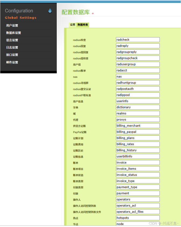The height and width of the screenshot is (227, 181).
Task: Click the 付款类型 label
Action: tap(78, 187)
